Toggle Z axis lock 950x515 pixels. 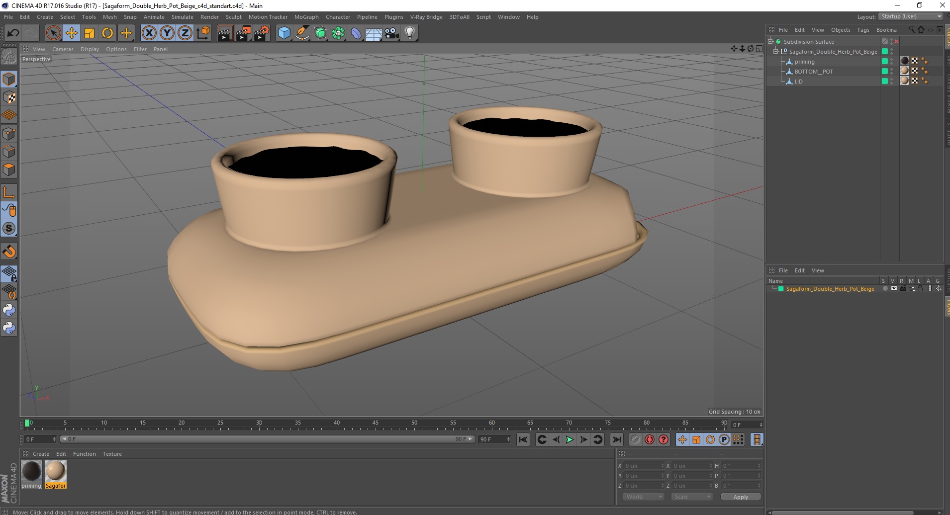185,33
